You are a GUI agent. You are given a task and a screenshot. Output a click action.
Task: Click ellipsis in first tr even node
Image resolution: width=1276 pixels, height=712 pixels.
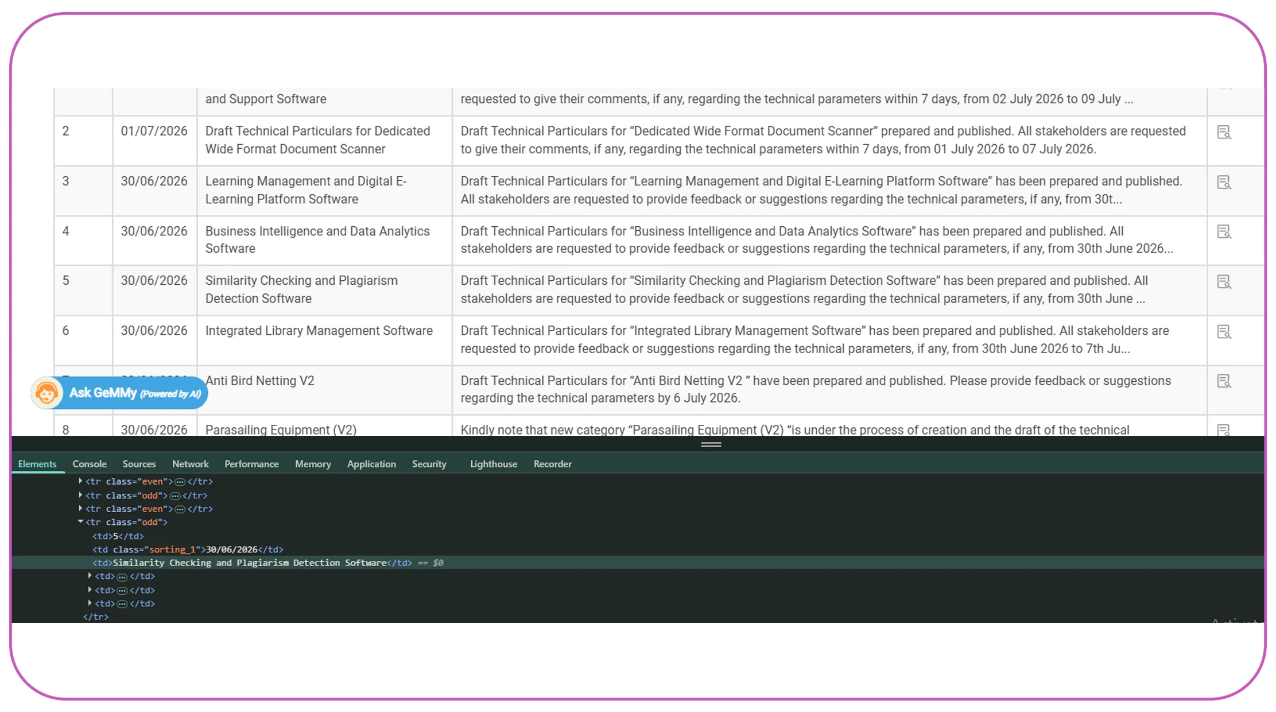[180, 482]
